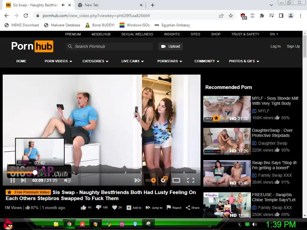This screenshot has width=307, height=230.
Task: Open Chrome from the taskbar
Action: click(69, 224)
